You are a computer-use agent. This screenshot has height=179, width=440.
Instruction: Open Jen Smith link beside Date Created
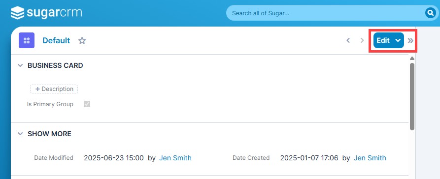[370, 158]
